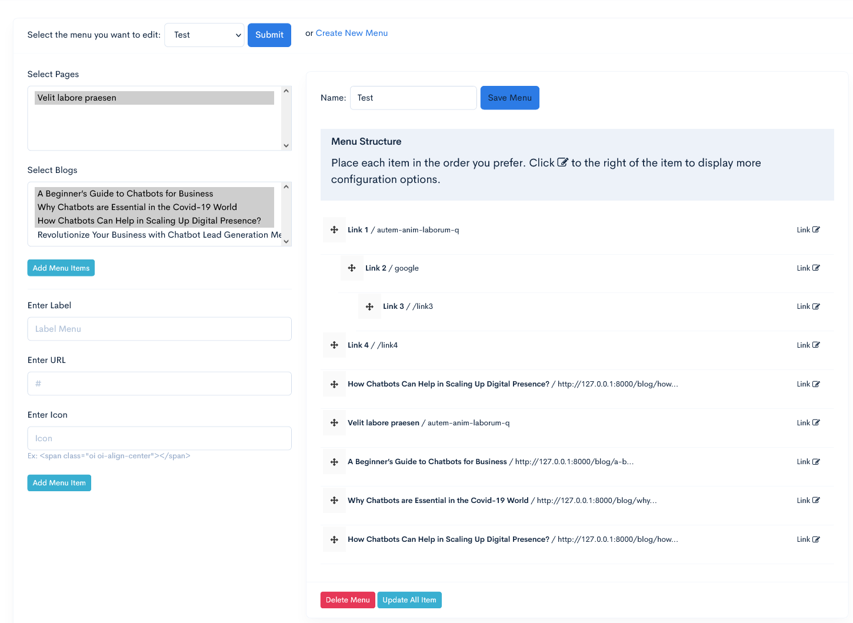
Task: Click the Link 3 / /link3 item text
Action: (408, 306)
